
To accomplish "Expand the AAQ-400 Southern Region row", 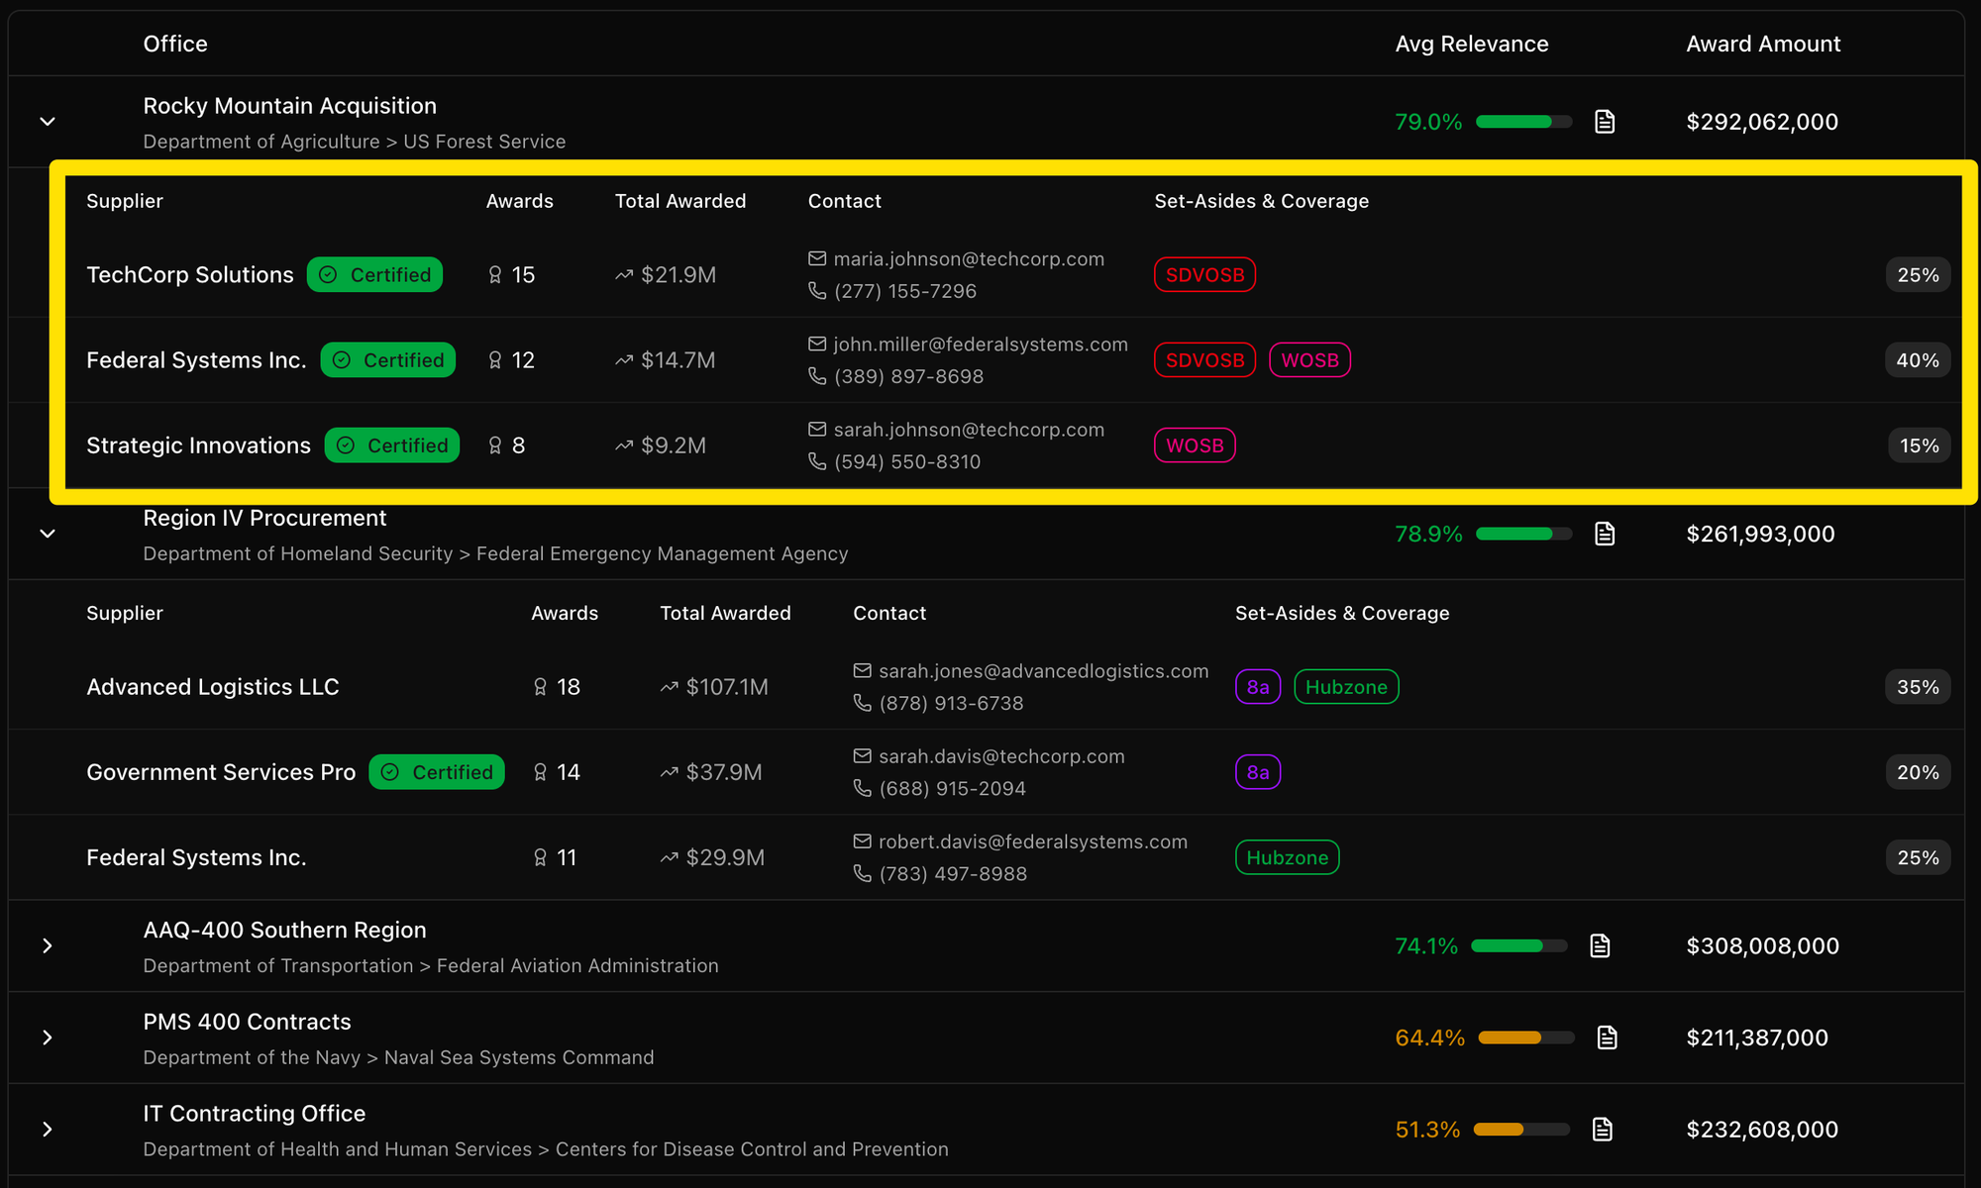I will coord(48,945).
